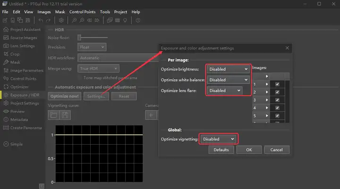Uncheck the checkbox for image 3

[277, 100]
